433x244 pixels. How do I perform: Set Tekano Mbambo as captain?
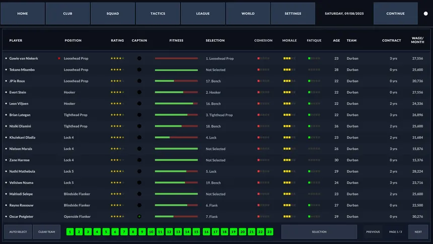139,70
